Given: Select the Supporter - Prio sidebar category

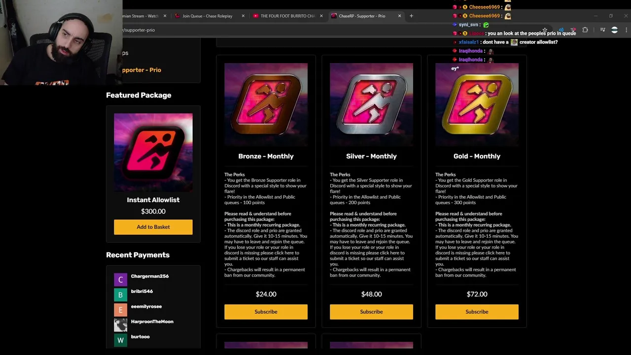Looking at the screenshot, I should [x=141, y=70].
